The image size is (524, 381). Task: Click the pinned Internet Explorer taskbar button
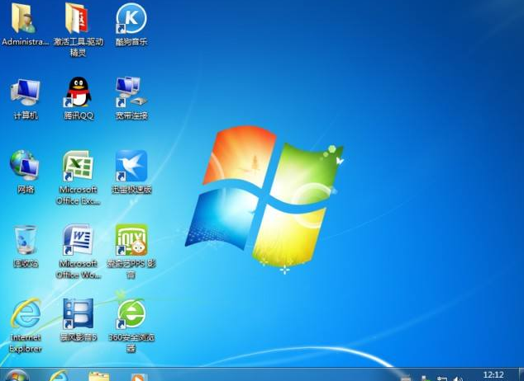59,376
